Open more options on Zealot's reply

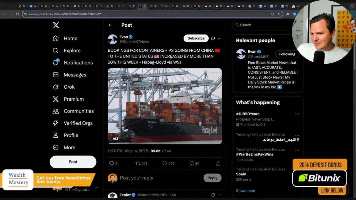tap(219, 195)
